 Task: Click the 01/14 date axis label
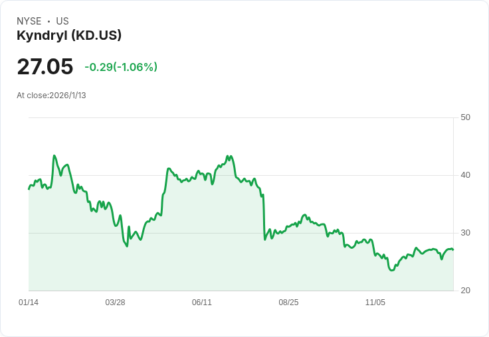coord(29,303)
